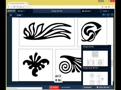Click the second extension icon before the menu
121x90 pixels.
point(109,7)
